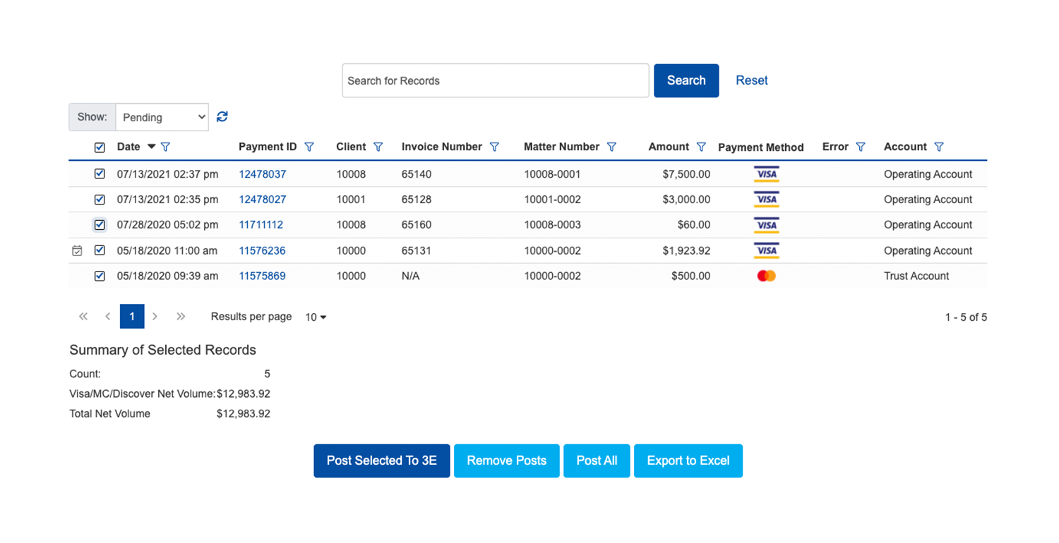Image resolution: width=1059 pixels, height=543 pixels.
Task: Open the Payment ID column filter
Action: pos(309,147)
